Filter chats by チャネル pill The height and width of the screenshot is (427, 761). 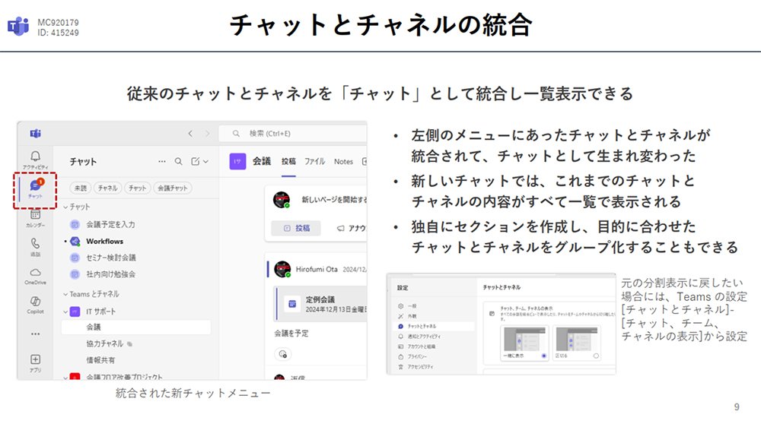click(x=108, y=188)
